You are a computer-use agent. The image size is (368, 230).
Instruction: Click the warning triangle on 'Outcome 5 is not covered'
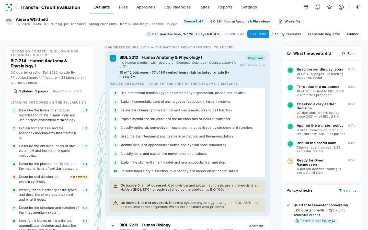coord(116,186)
